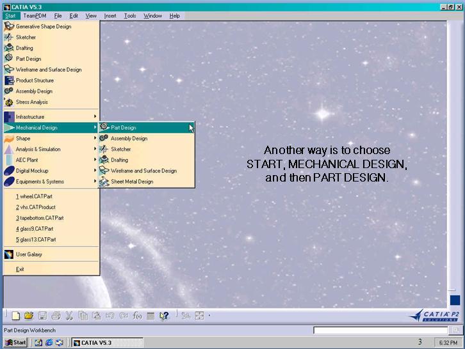Open Stress Analysis workbench from Start menu
The width and height of the screenshot is (465, 349).
pos(31,102)
